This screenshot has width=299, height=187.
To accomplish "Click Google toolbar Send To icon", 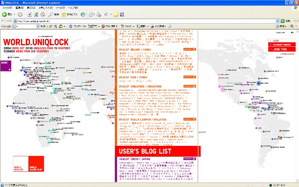I will pyautogui.click(x=152, y=26).
